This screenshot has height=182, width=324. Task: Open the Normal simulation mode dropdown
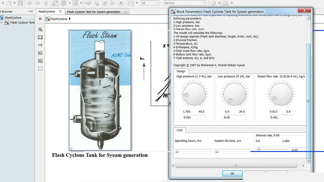185,3
